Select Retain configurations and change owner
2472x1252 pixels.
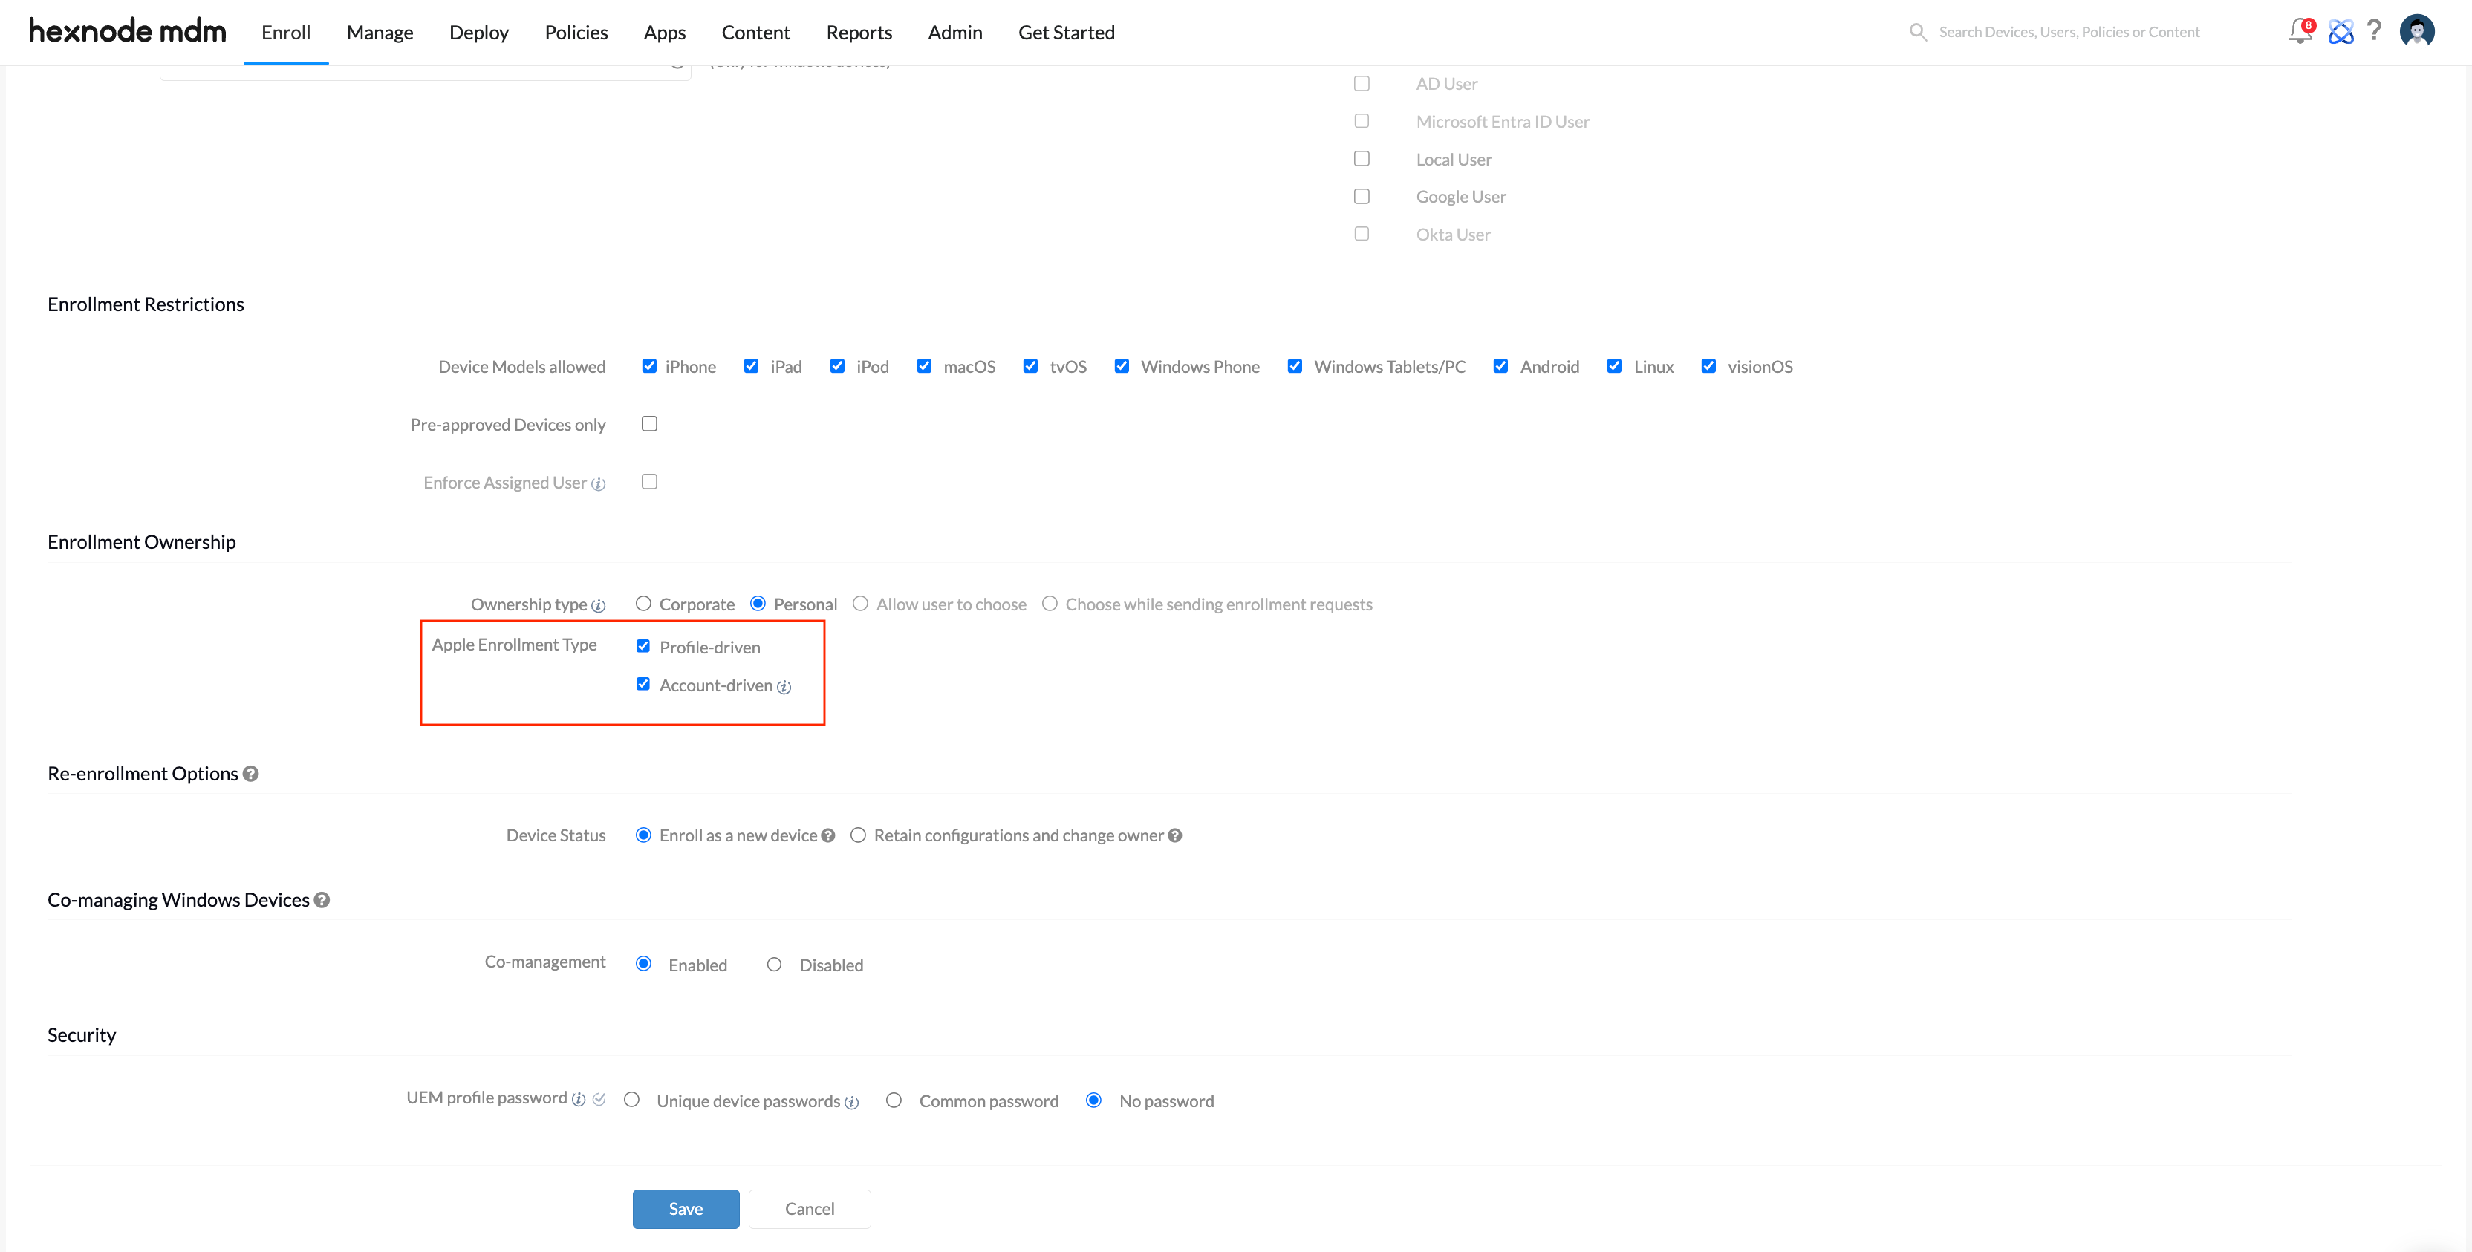[859, 835]
